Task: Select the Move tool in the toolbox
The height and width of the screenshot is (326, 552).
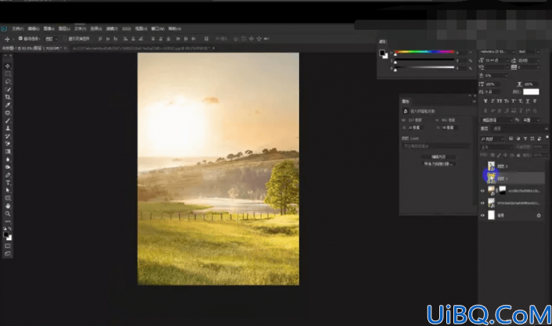Action: 8,66
